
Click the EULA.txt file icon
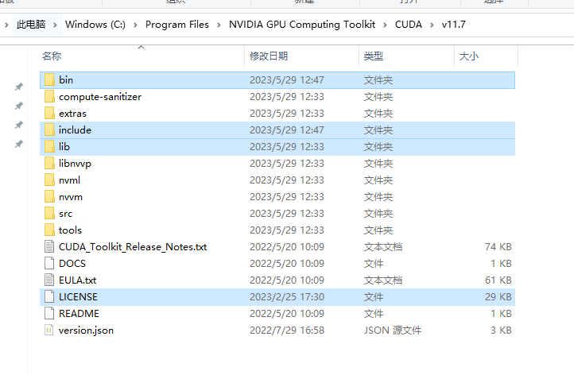(49, 280)
